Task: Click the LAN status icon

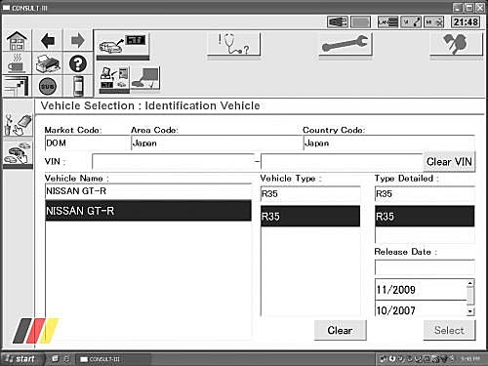Action: [387, 22]
